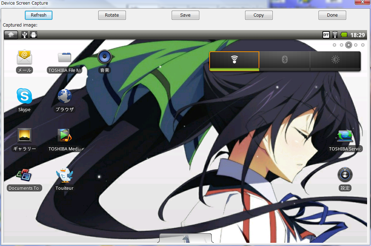Open the TOSHIBA Service Station icon
The image size is (371, 246).
tap(345, 136)
